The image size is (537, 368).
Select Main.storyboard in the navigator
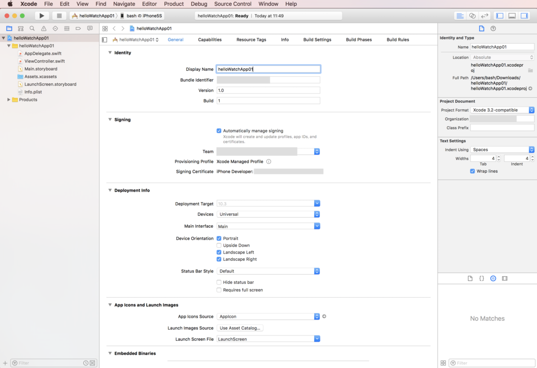(41, 69)
